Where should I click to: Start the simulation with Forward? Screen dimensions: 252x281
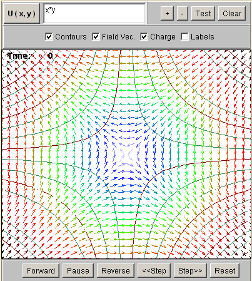(x=41, y=270)
